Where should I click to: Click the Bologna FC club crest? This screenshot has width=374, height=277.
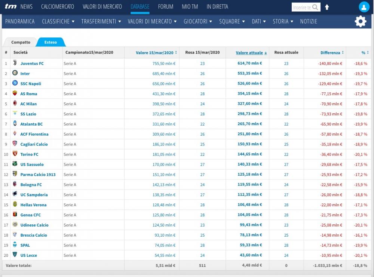(x=15, y=184)
